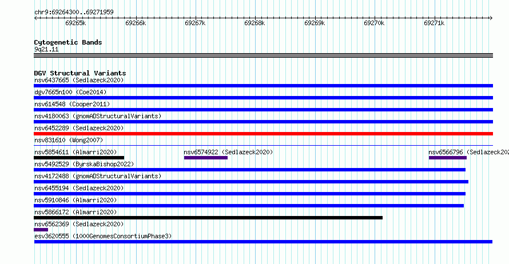Click the 69266k ruler mark
Viewport: 509px width, 264px height.
pyautogui.click(x=136, y=23)
